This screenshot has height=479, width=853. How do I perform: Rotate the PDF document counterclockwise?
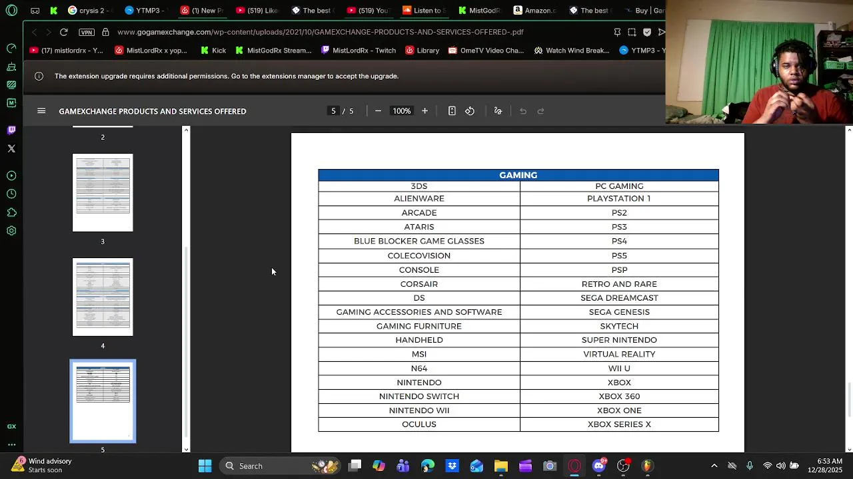tap(470, 111)
